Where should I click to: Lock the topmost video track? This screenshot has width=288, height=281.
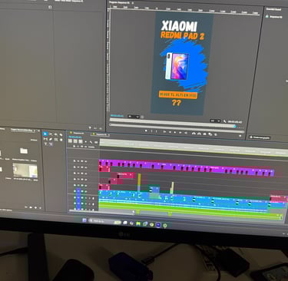pyautogui.click(x=74, y=161)
